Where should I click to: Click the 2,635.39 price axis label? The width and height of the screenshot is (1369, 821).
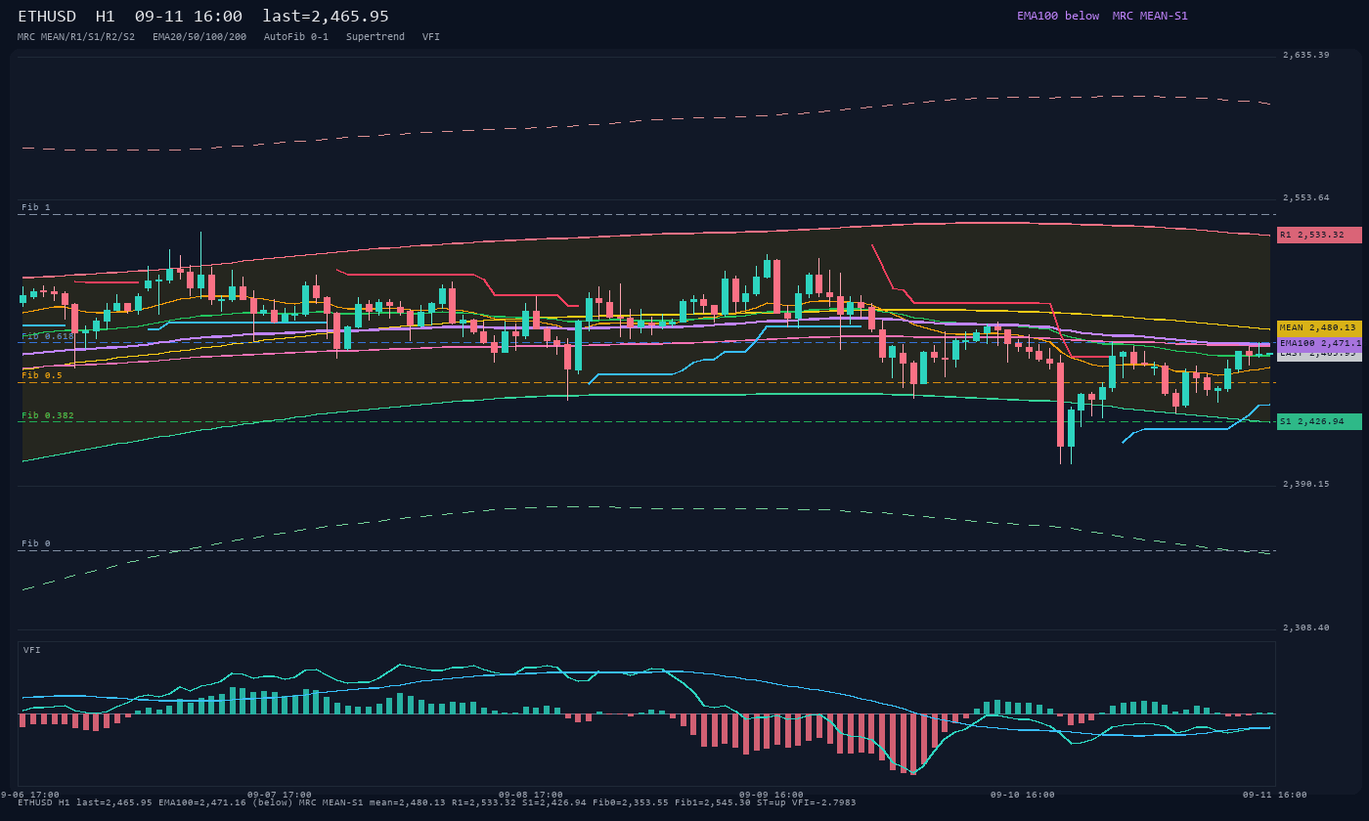point(1306,55)
